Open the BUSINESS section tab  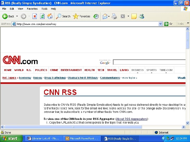click(137, 70)
